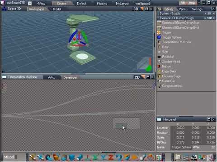Image resolution: width=217 pixels, height=162 pixels.
Task: Click the Space 3D view icon
Action: pos(5,9)
